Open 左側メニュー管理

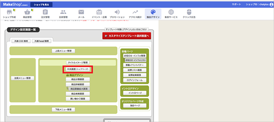click(x=22, y=78)
